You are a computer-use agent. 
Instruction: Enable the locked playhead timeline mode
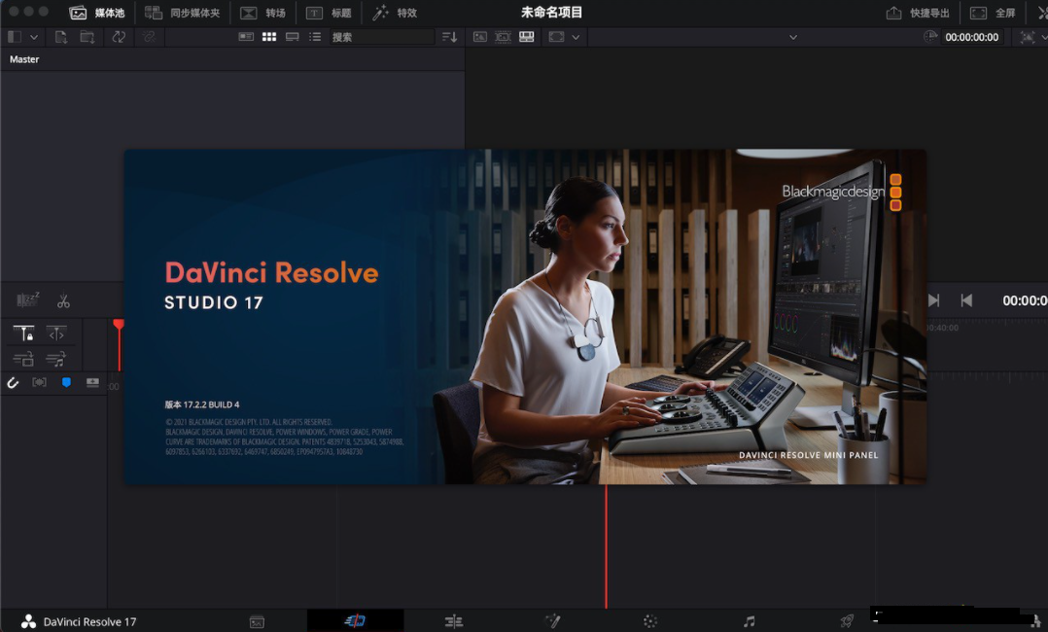pos(23,334)
